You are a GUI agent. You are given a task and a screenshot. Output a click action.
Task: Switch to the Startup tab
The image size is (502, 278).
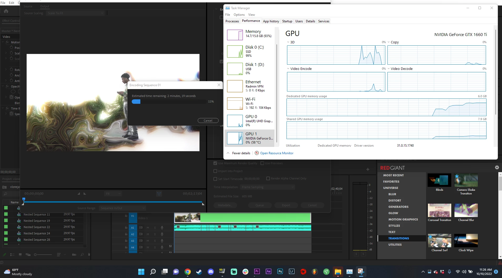287,21
